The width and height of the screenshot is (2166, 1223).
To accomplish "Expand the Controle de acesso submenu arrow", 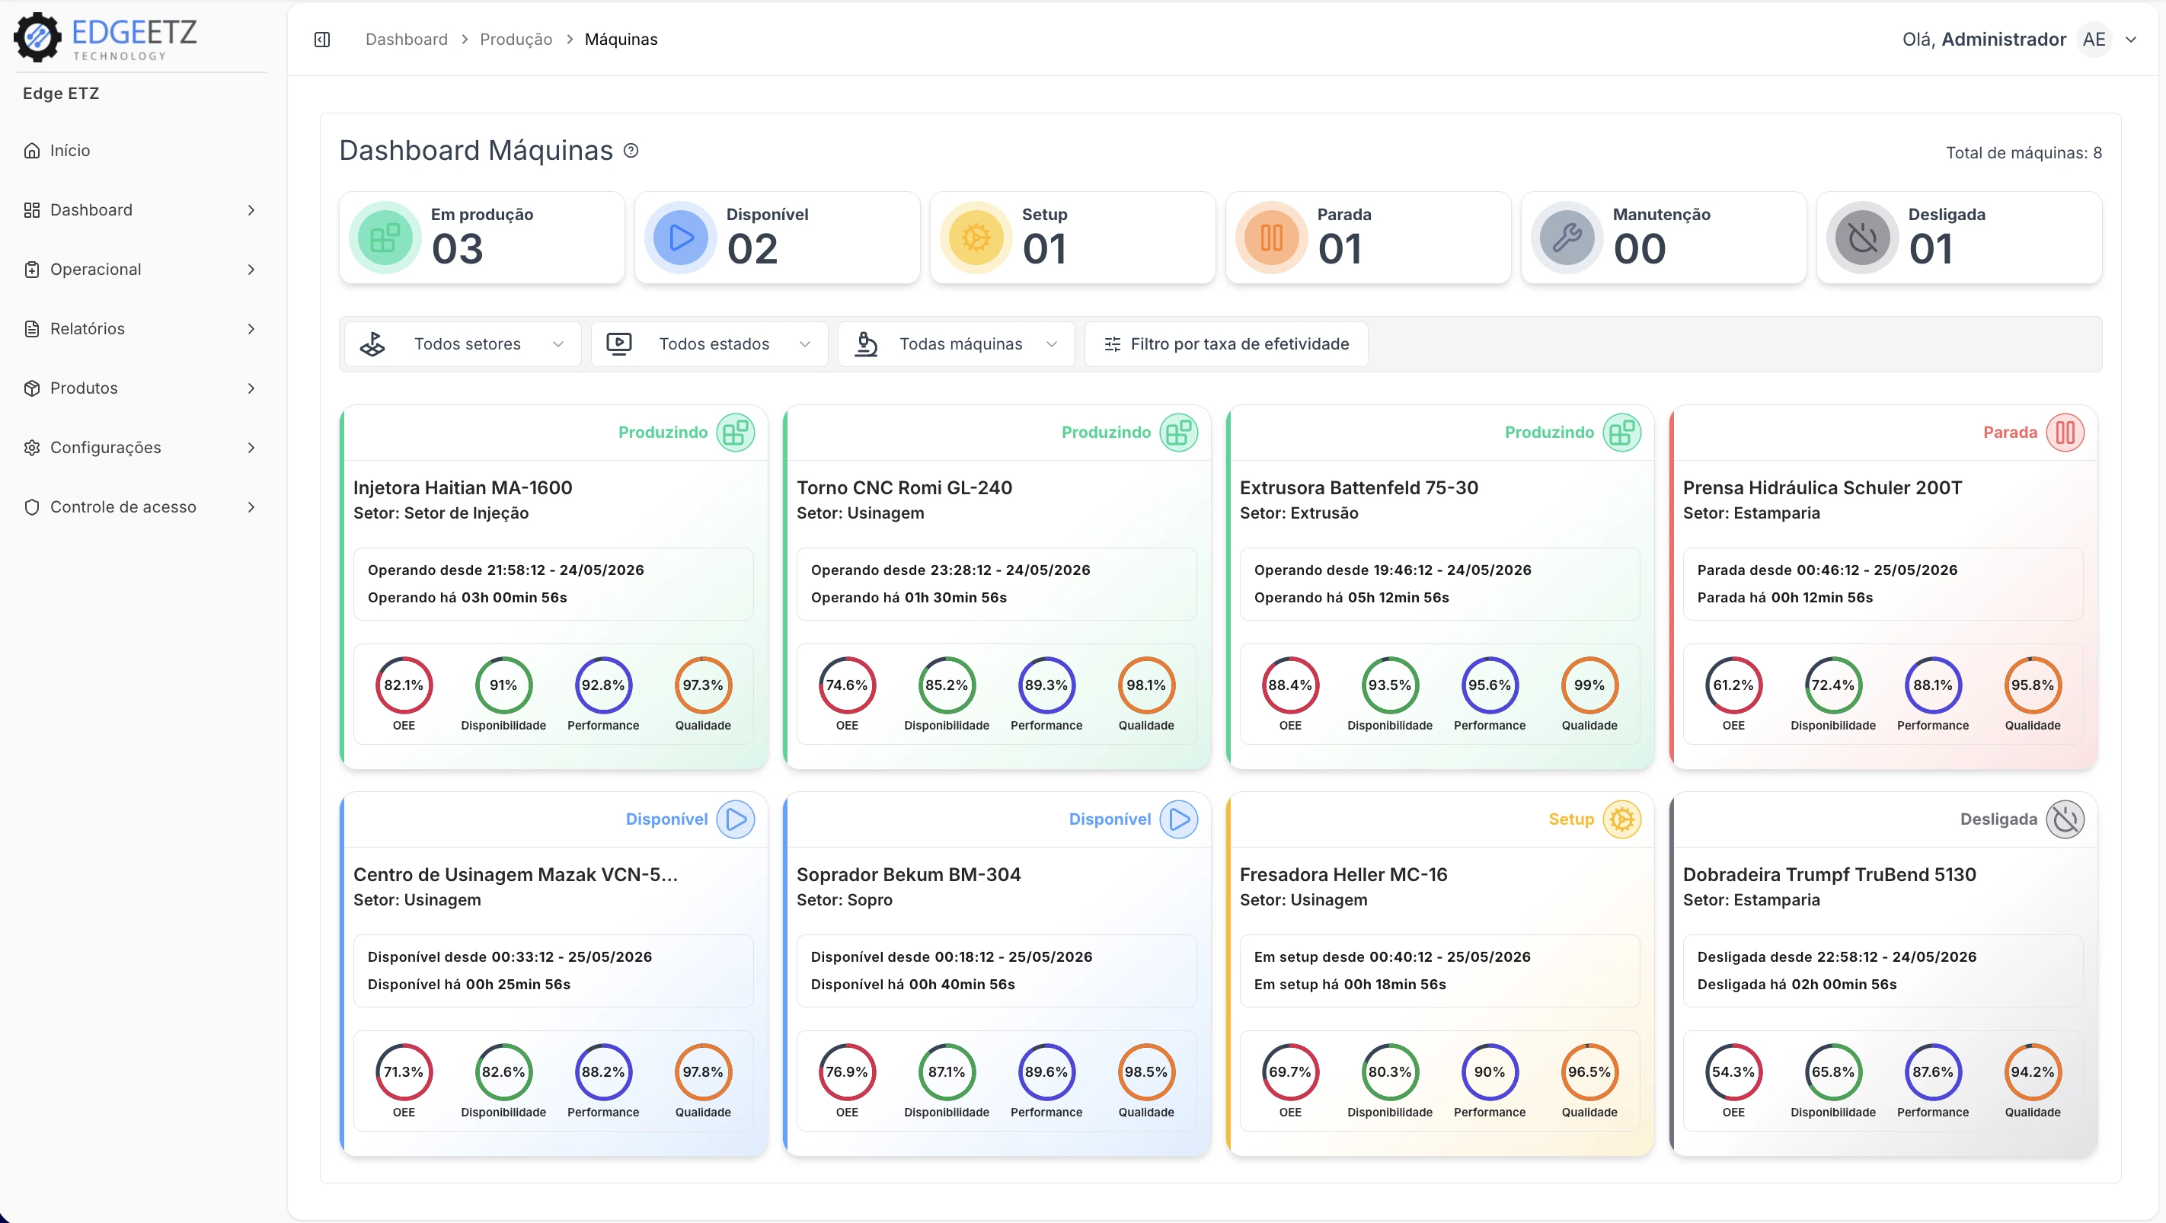I will 251,508.
